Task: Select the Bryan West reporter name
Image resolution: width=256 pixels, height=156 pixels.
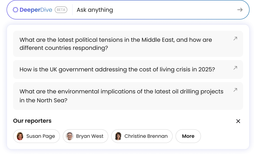Action: coord(89,136)
